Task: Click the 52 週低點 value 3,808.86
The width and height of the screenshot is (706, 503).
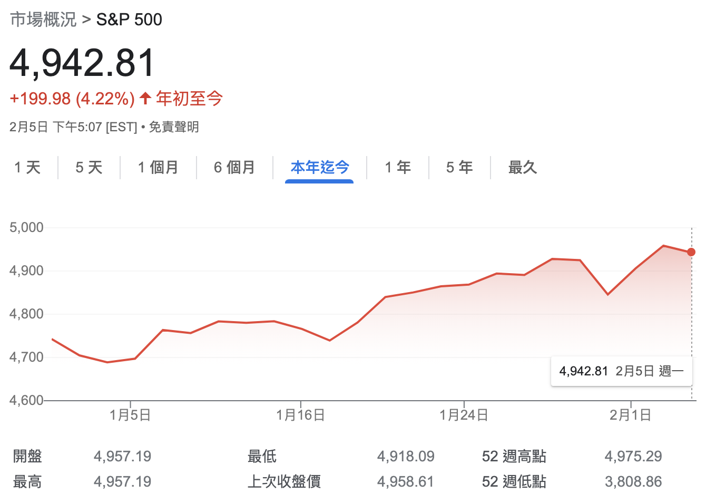Action: click(x=633, y=481)
